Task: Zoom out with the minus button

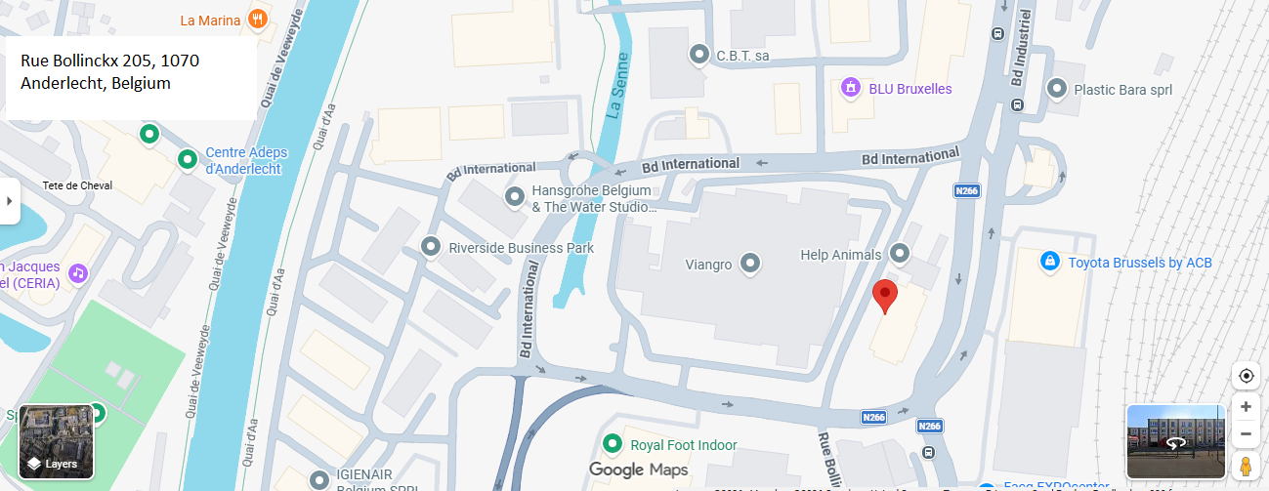Action: 1245,433
